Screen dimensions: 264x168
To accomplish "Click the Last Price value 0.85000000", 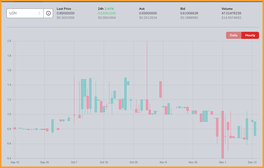I will tap(66, 13).
